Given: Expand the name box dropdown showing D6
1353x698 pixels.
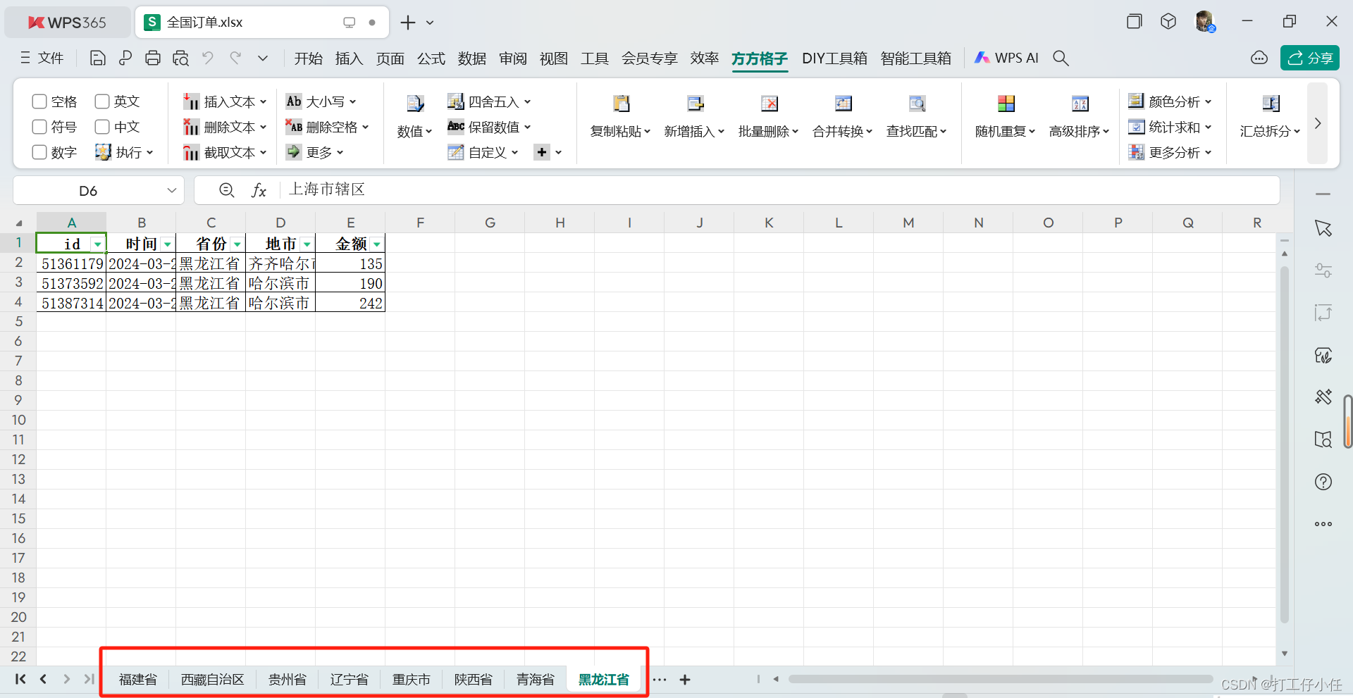Looking at the screenshot, I should 171,190.
